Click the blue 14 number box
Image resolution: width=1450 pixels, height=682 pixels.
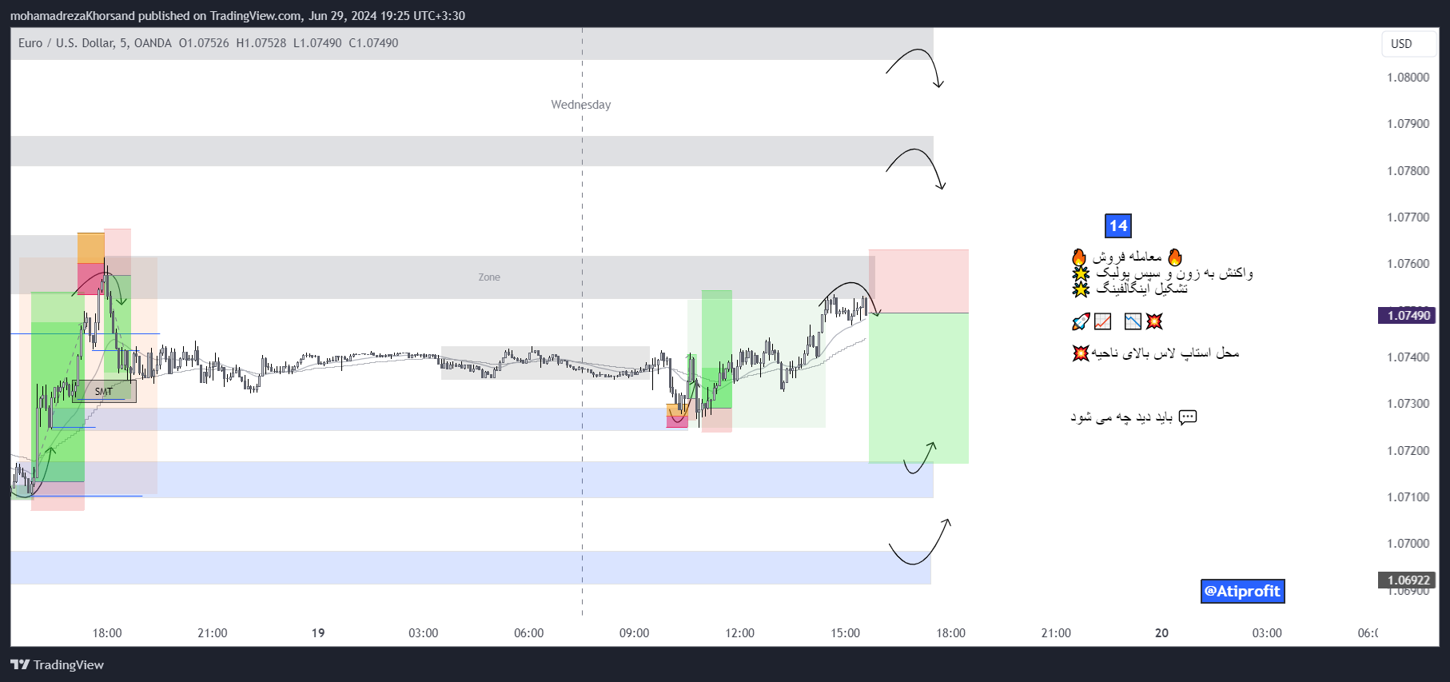coord(1118,226)
